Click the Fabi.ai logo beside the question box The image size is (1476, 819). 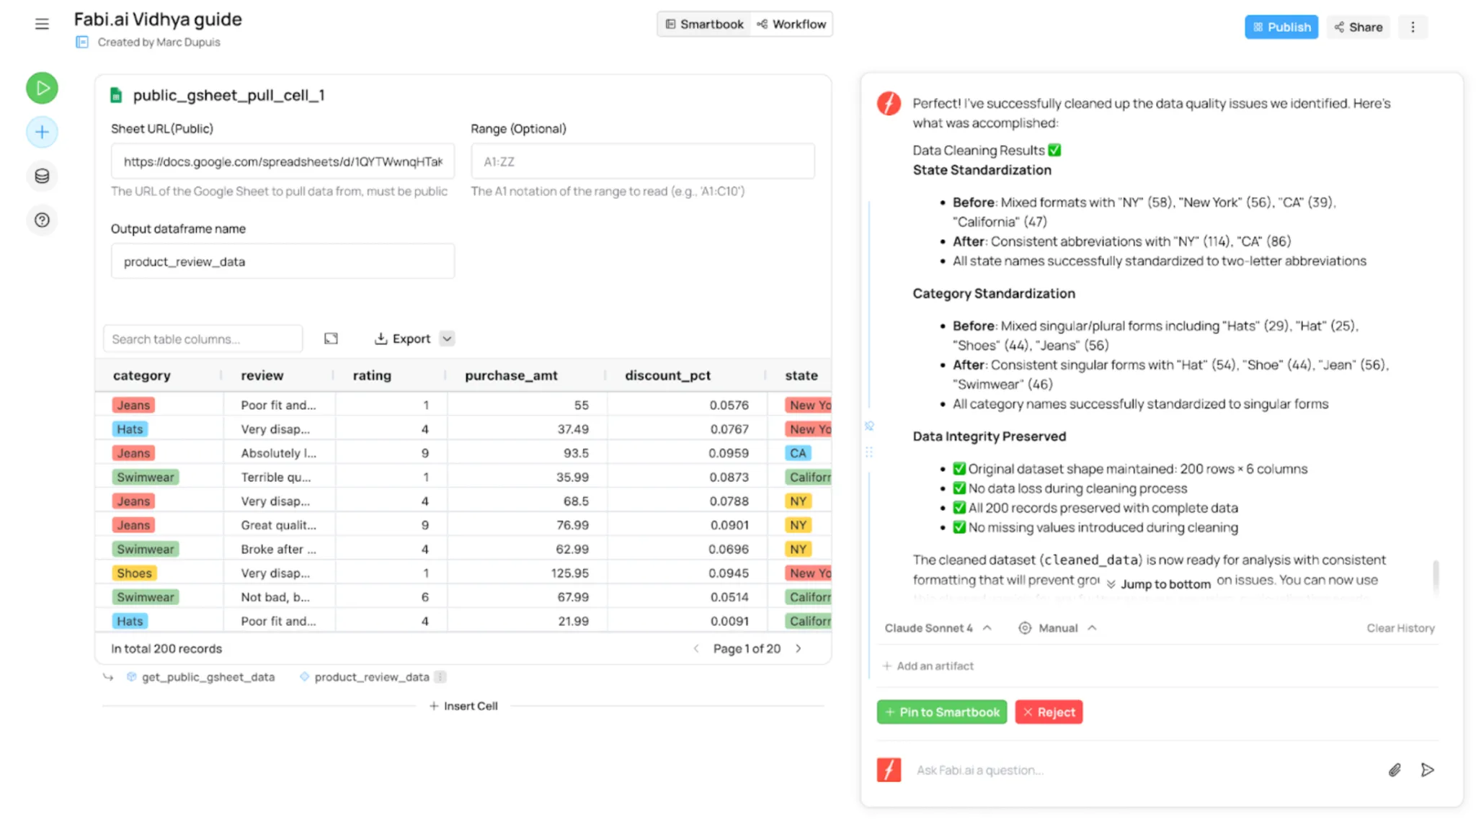click(x=889, y=770)
